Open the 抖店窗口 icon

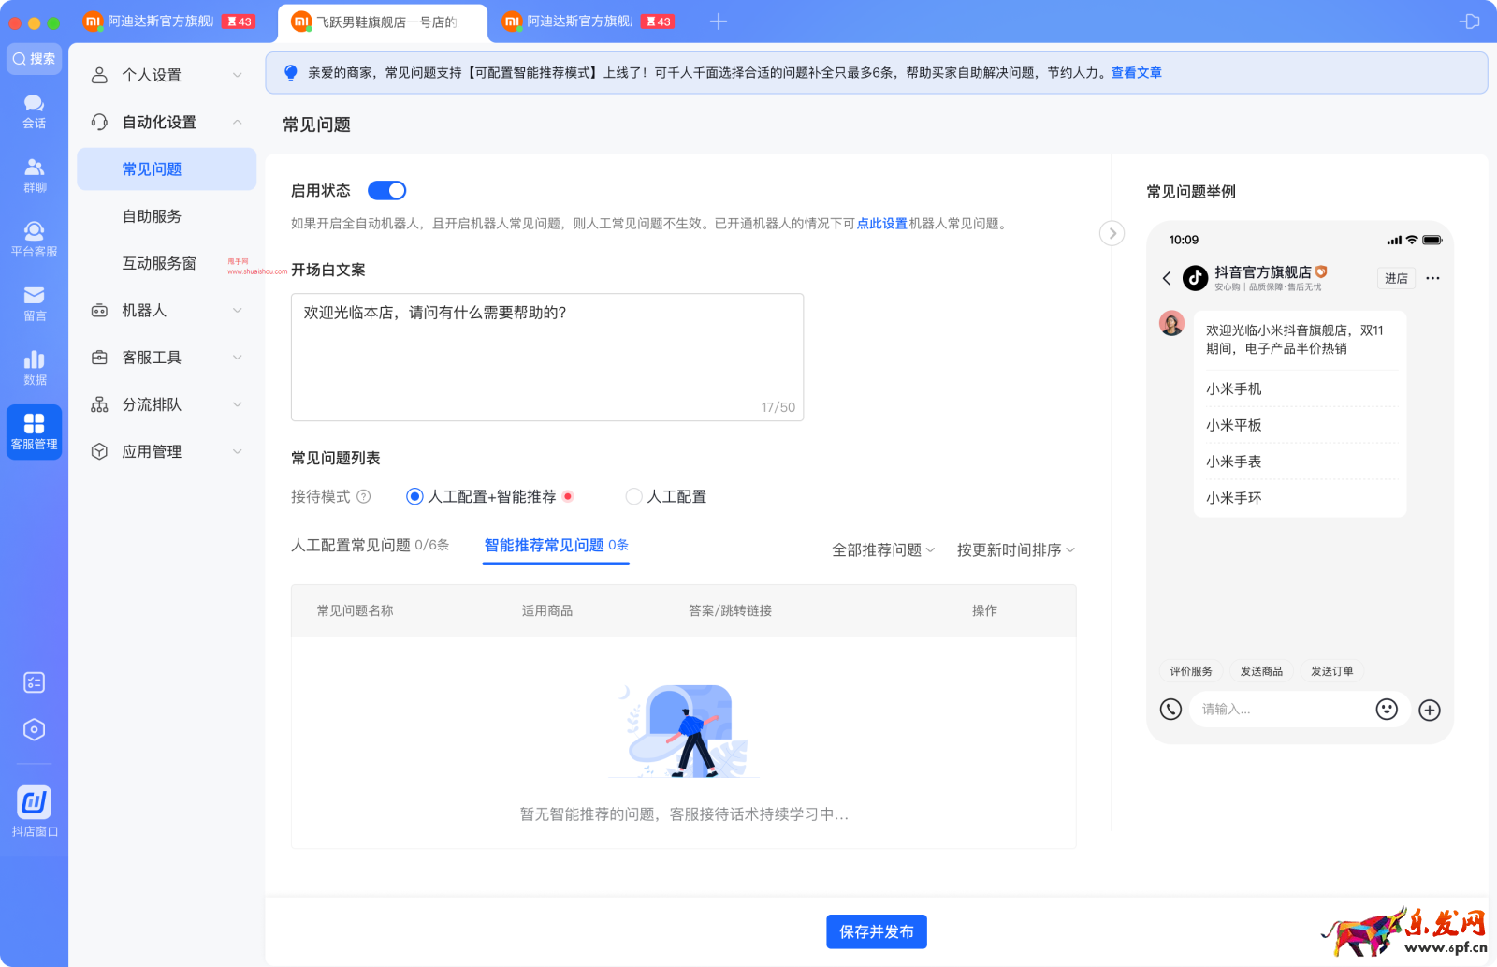coord(34,812)
